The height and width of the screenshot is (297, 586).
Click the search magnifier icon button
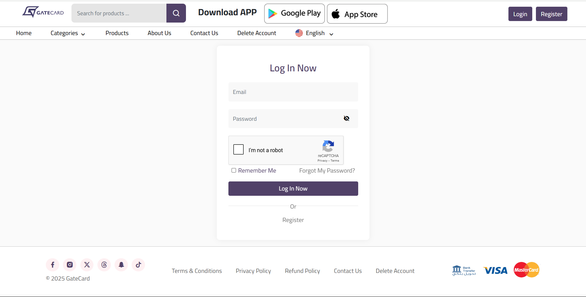pos(176,13)
